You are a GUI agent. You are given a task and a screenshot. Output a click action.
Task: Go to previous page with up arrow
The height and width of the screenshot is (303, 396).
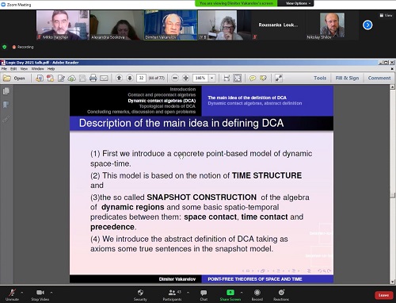119,78
